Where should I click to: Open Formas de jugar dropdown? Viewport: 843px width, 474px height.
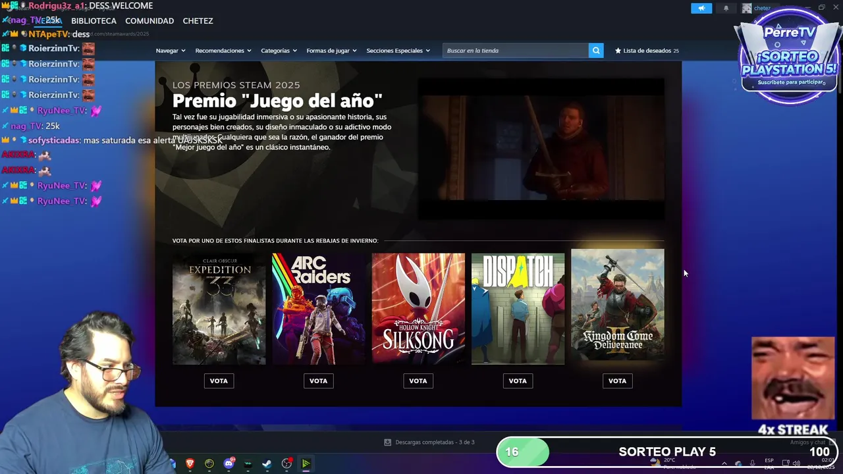pyautogui.click(x=331, y=51)
